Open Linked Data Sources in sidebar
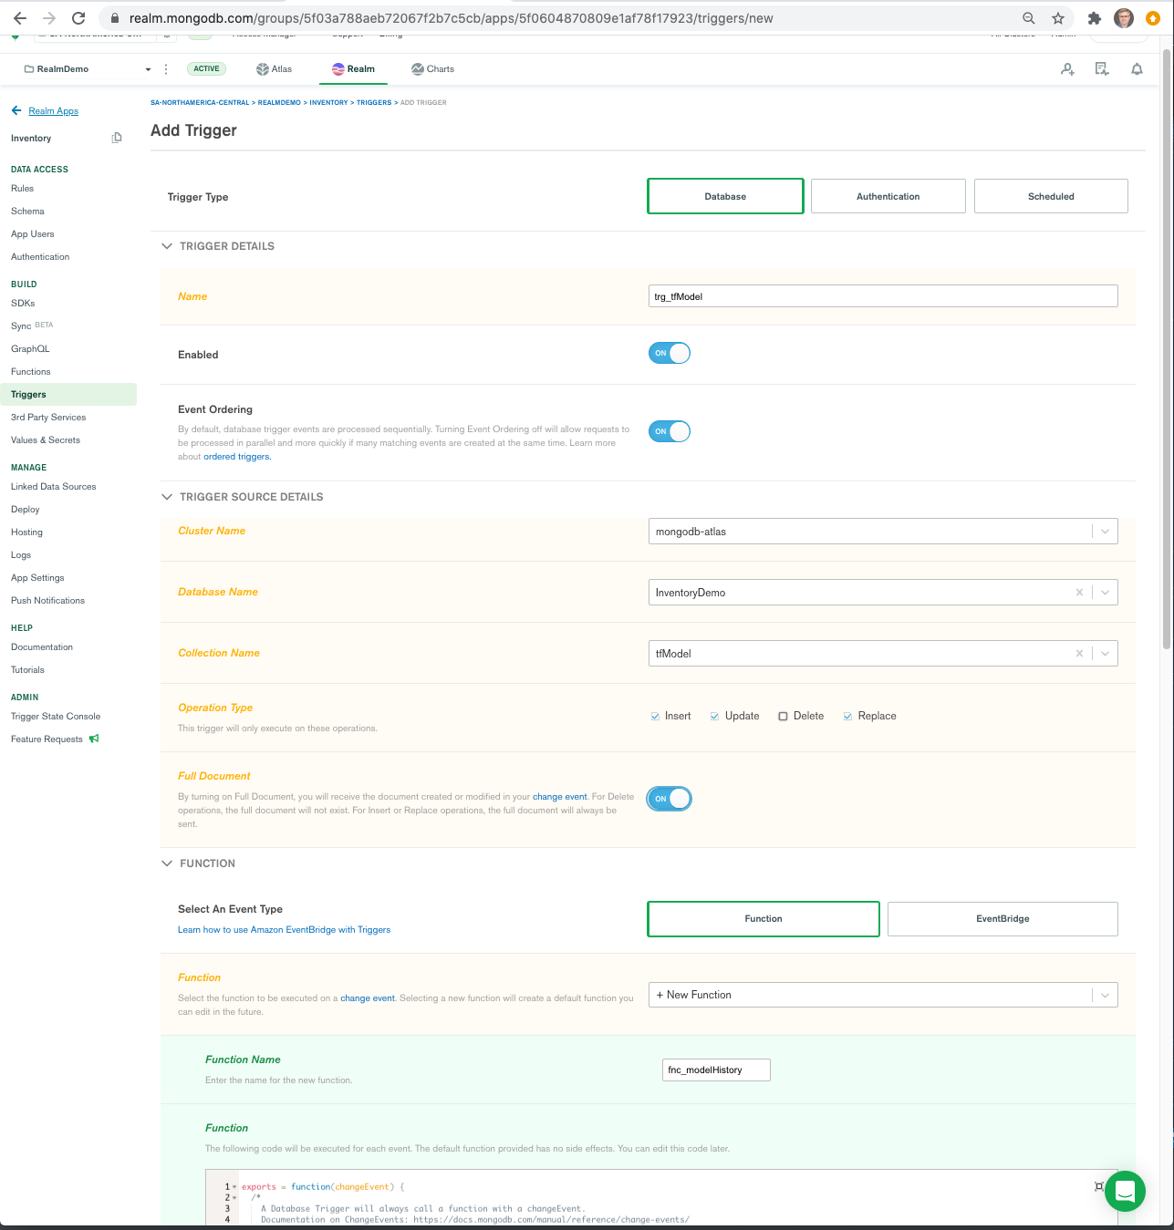The height and width of the screenshot is (1230, 1174). (x=54, y=487)
